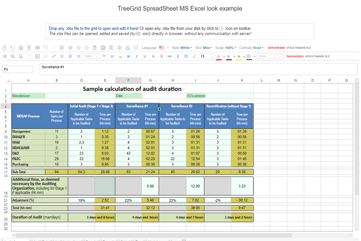The width and height of the screenshot is (361, 241).
Task: Click the Surveillance #2 header cell
Action: [x=182, y=106]
